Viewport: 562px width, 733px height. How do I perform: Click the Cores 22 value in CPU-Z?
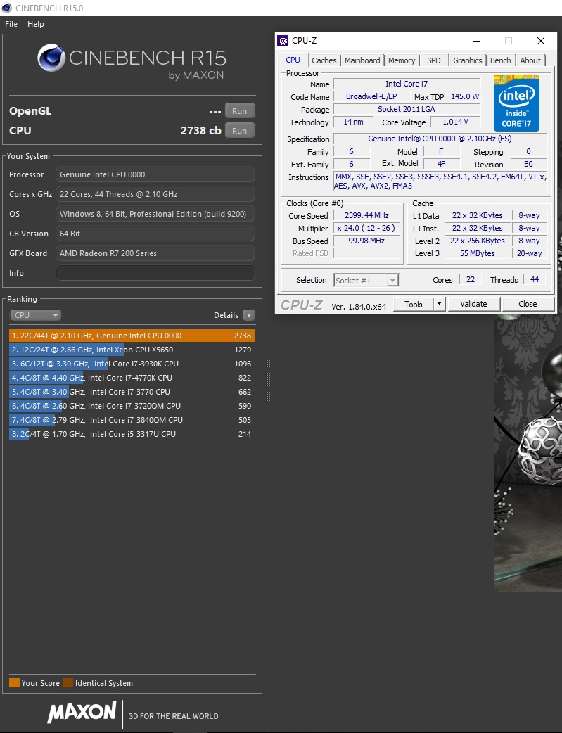click(471, 279)
